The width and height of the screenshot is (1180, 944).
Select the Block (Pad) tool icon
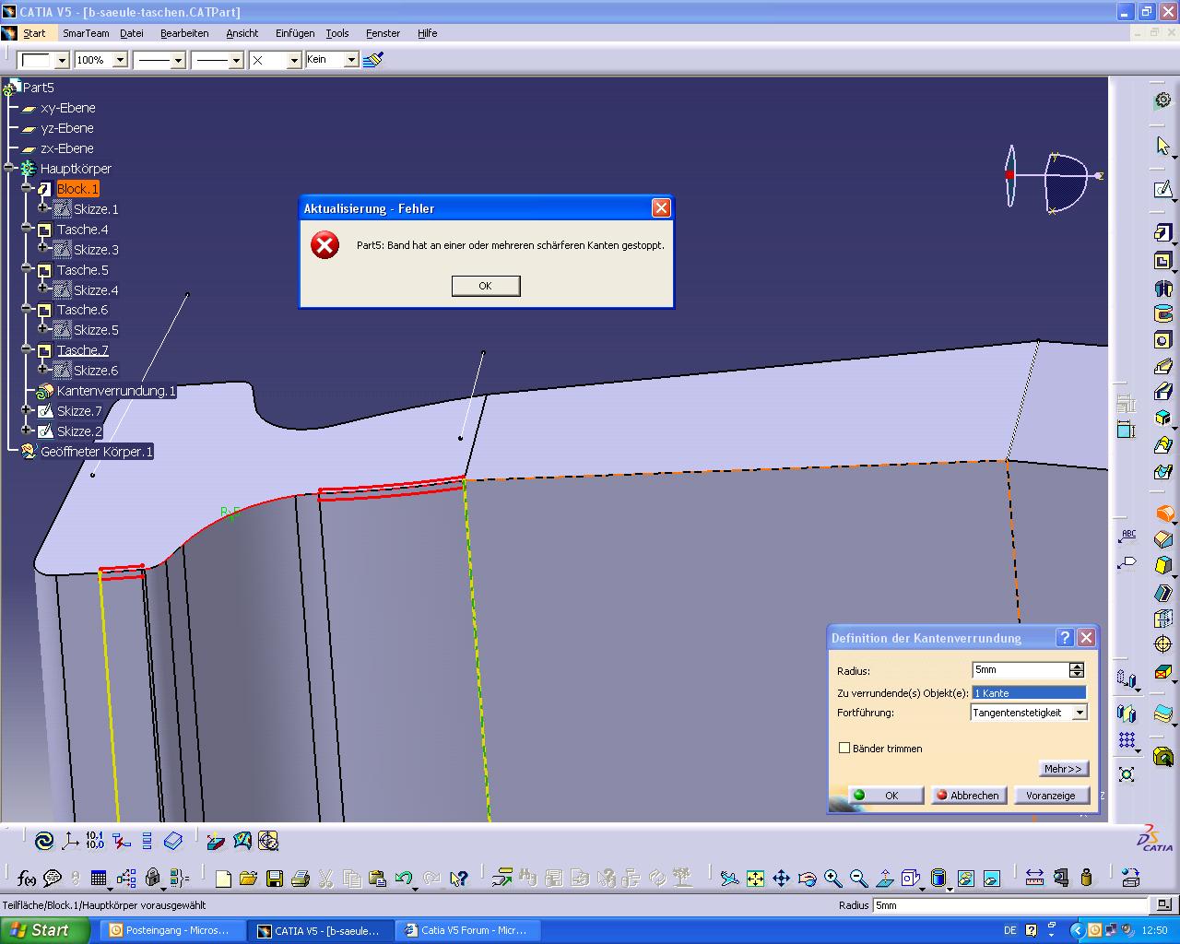tap(1162, 232)
